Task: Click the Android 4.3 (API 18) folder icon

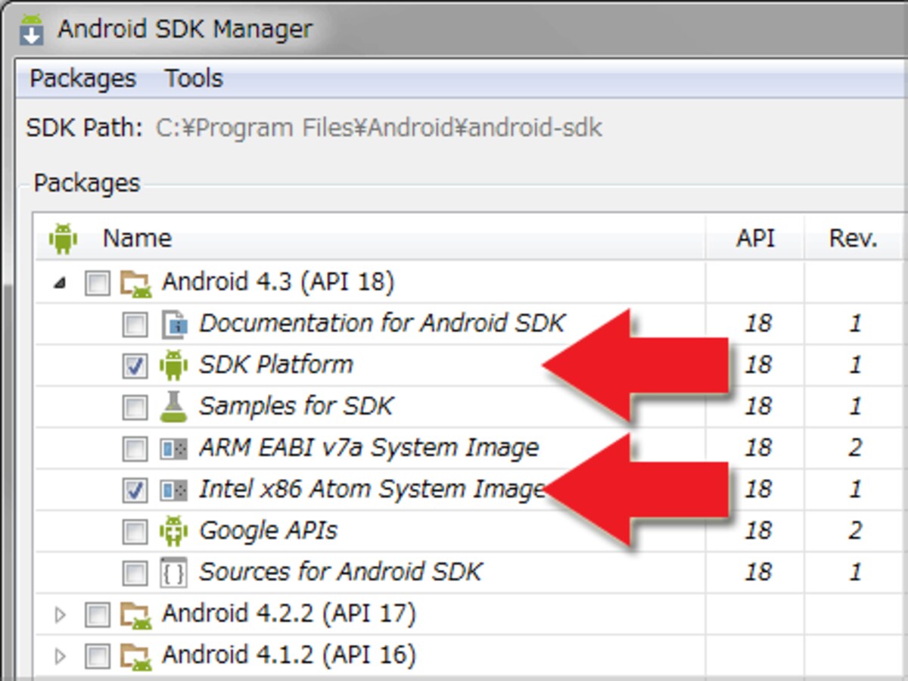Action: 135,283
